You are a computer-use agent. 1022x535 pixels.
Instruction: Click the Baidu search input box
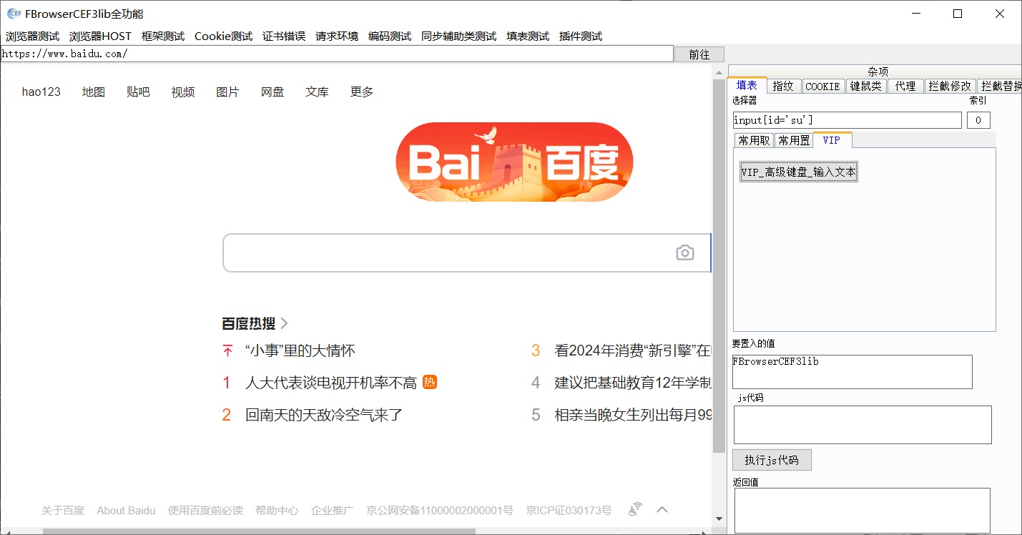click(x=466, y=252)
